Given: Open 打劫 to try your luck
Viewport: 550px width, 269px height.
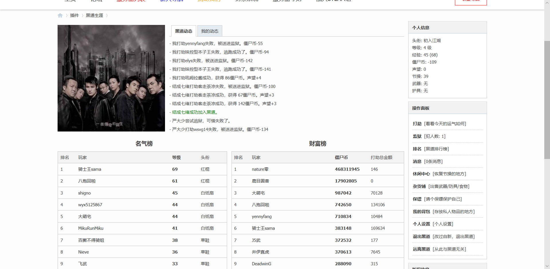Looking at the screenshot, I should point(417,123).
